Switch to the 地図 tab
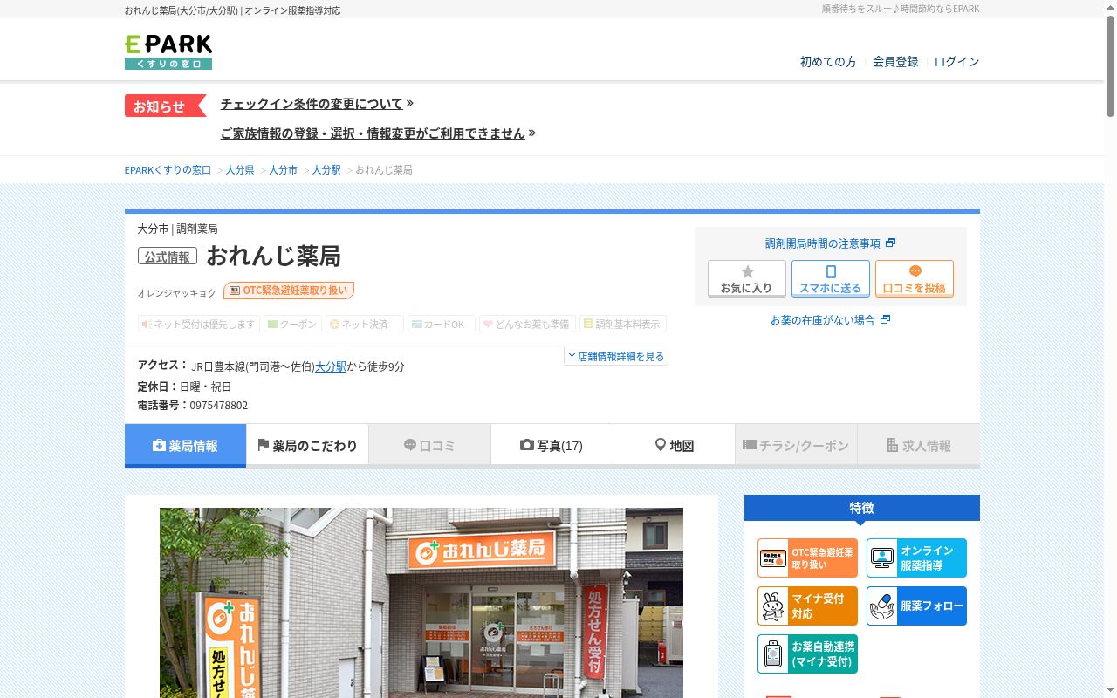The width and height of the screenshot is (1117, 698). coord(674,446)
